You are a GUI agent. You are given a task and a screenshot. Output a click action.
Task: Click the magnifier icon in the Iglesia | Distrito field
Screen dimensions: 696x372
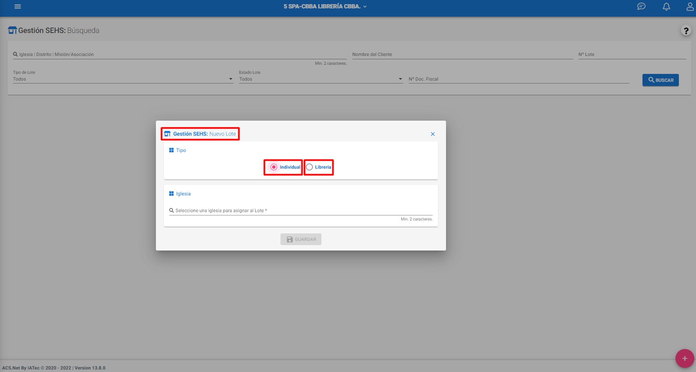click(x=15, y=54)
